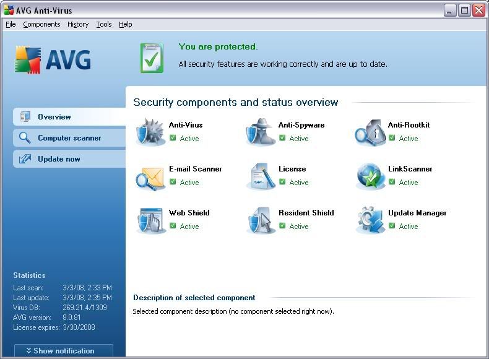Click the Update Manager gear icon
Screen dimensions: 489x359
click(370, 220)
